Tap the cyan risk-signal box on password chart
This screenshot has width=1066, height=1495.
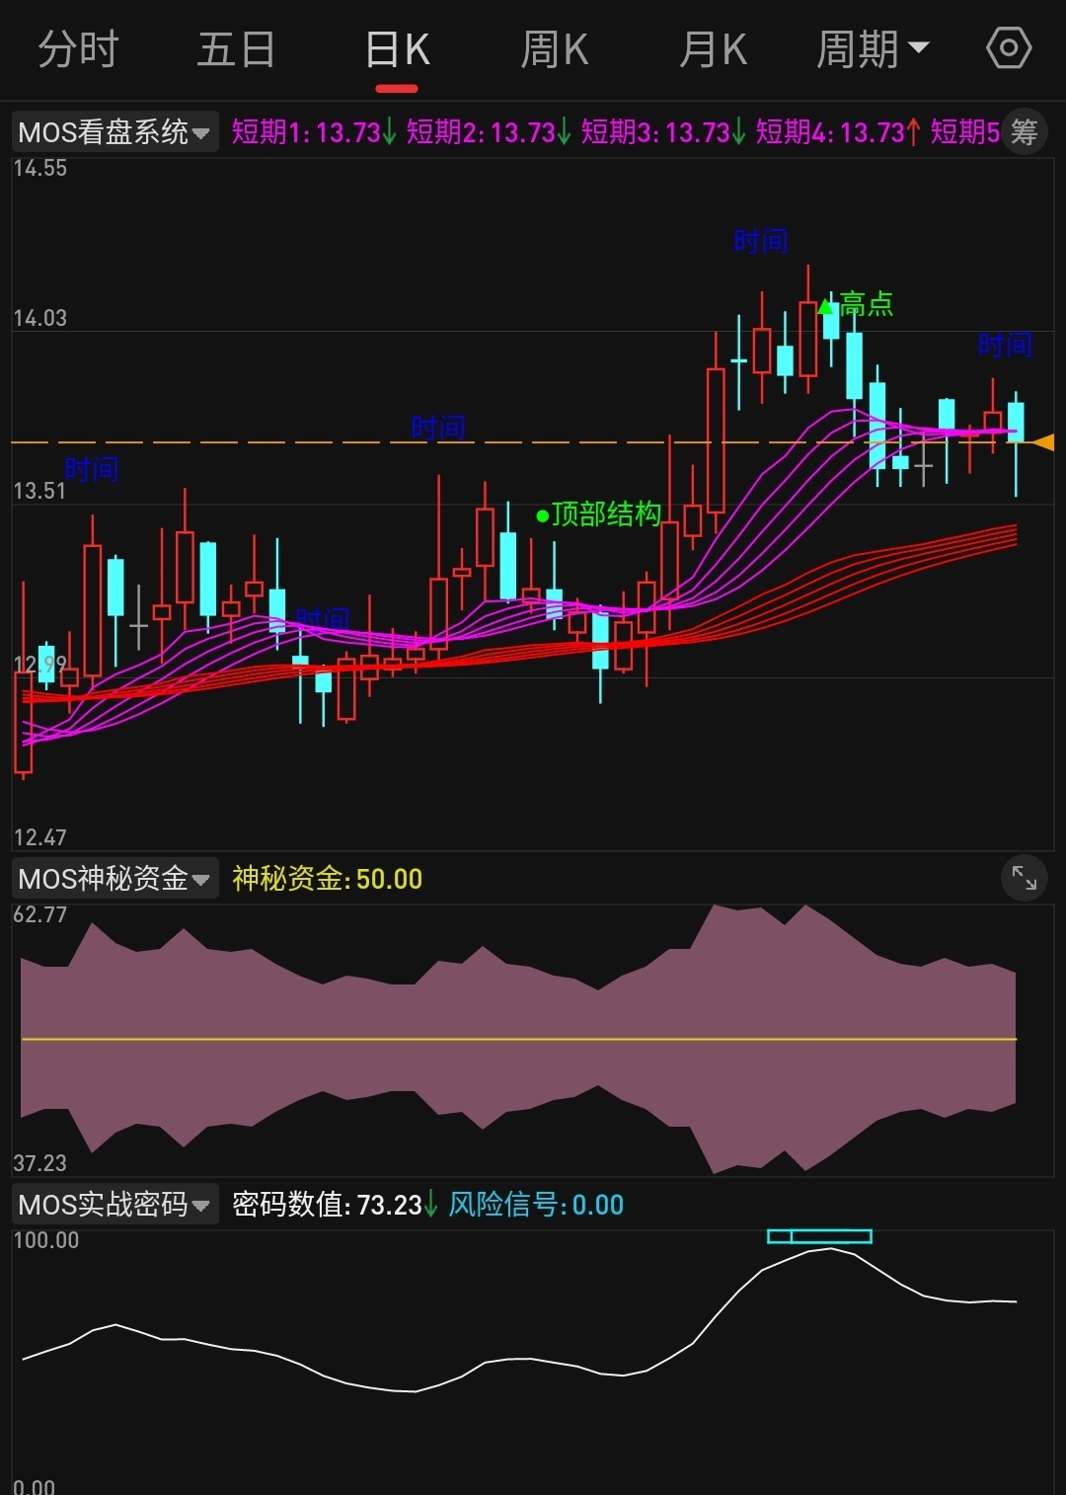(819, 1236)
